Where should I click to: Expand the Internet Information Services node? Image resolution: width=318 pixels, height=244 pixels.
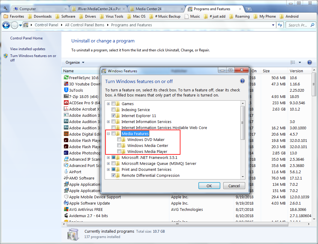[x=108, y=122]
